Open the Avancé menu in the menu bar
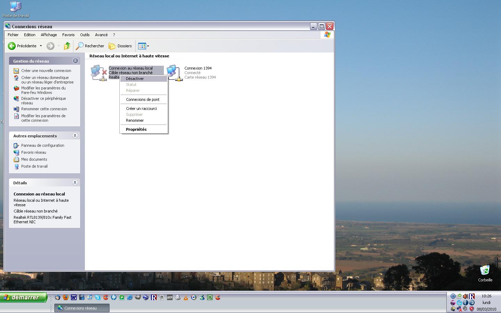501x313 pixels. pos(101,35)
